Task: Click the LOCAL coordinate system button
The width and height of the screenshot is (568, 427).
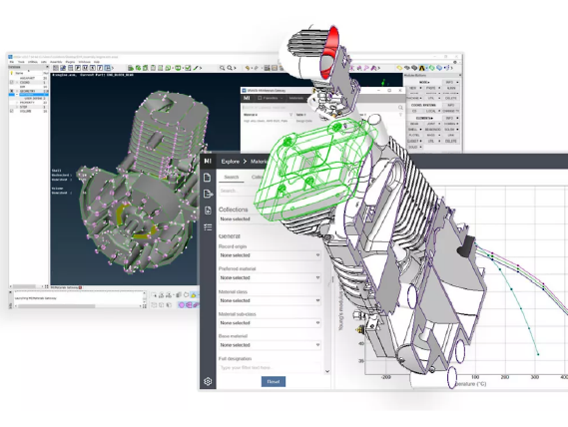Action: (432, 111)
